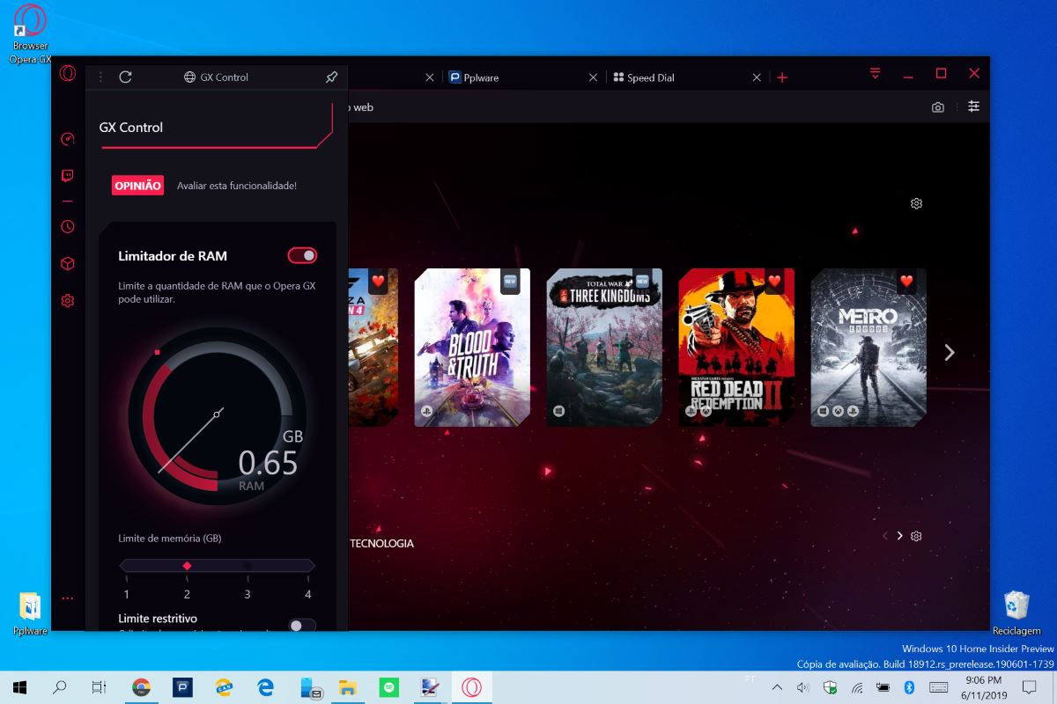Click the volume speaker tray icon
Screen dimensions: 1057x704
(802, 687)
